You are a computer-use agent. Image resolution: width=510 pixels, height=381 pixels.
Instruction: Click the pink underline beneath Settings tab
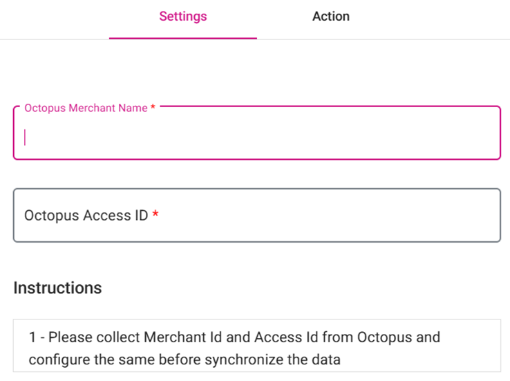click(182, 38)
